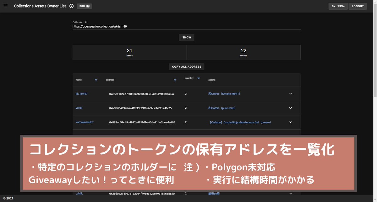Screen dimensions: 377x202
Task: Expand the ak_ism49 row assets
Action: (x=290, y=93)
